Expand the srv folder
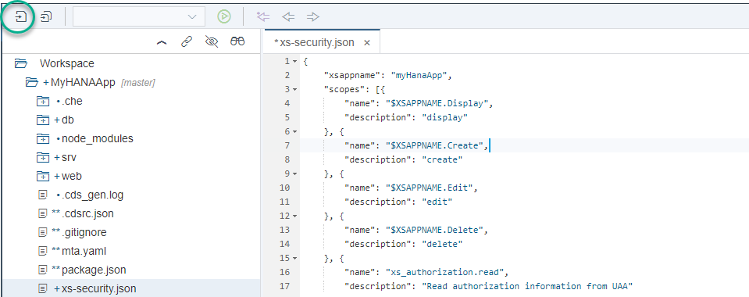 click(43, 157)
